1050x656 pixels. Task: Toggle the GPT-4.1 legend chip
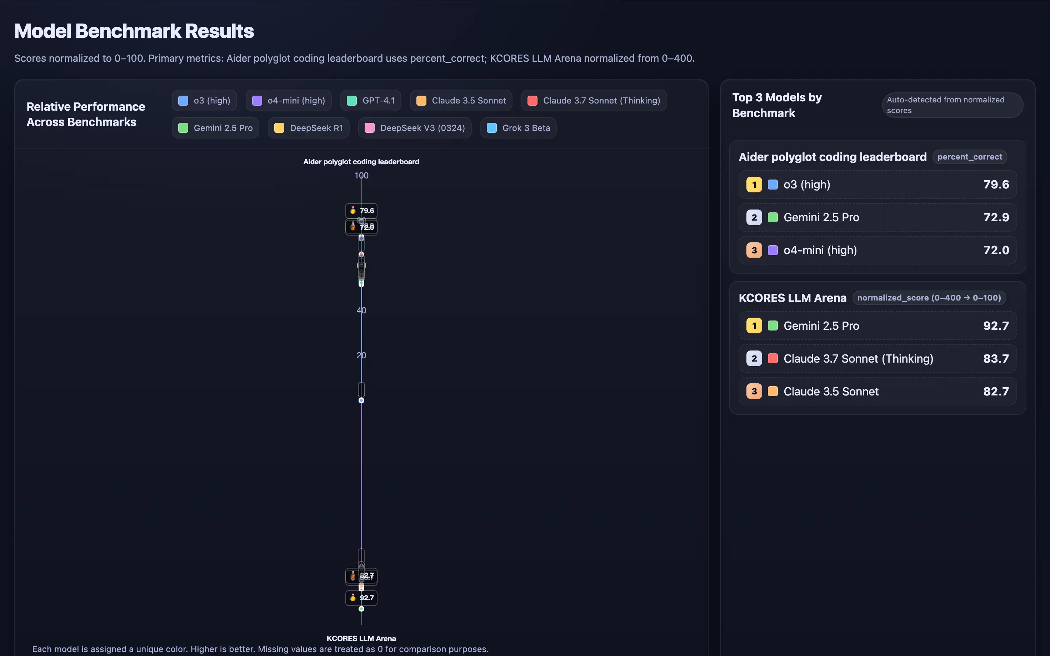[371, 101]
